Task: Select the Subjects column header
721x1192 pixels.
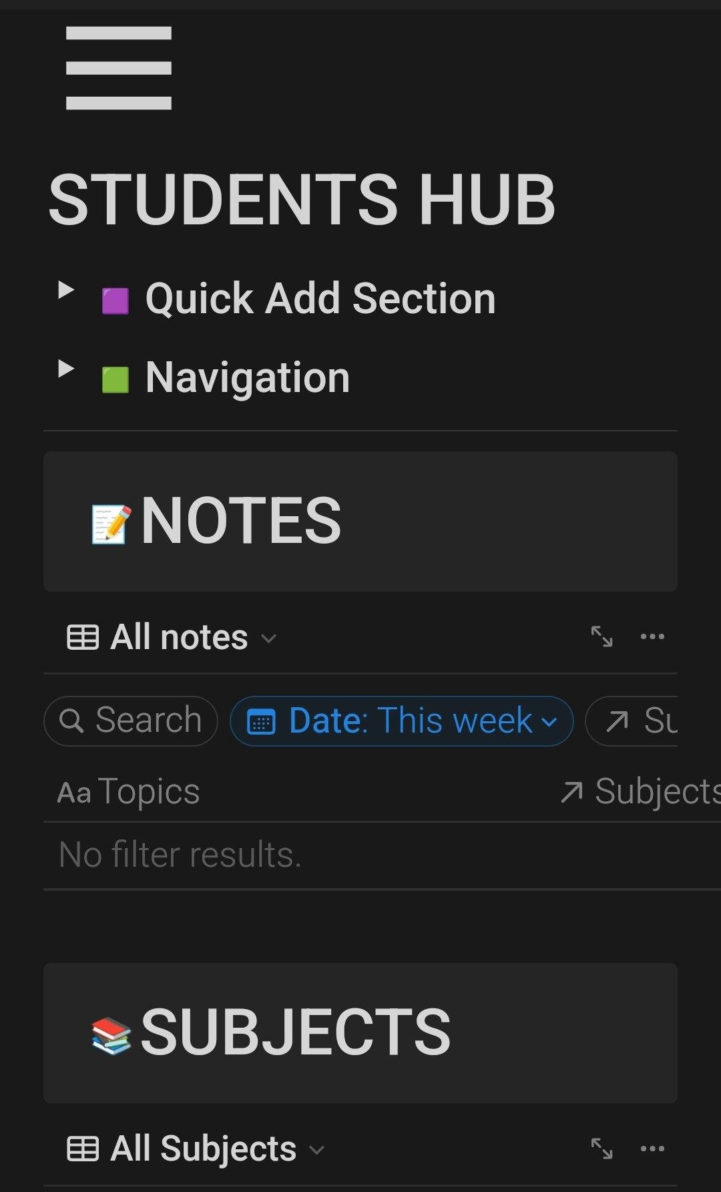Action: 640,792
